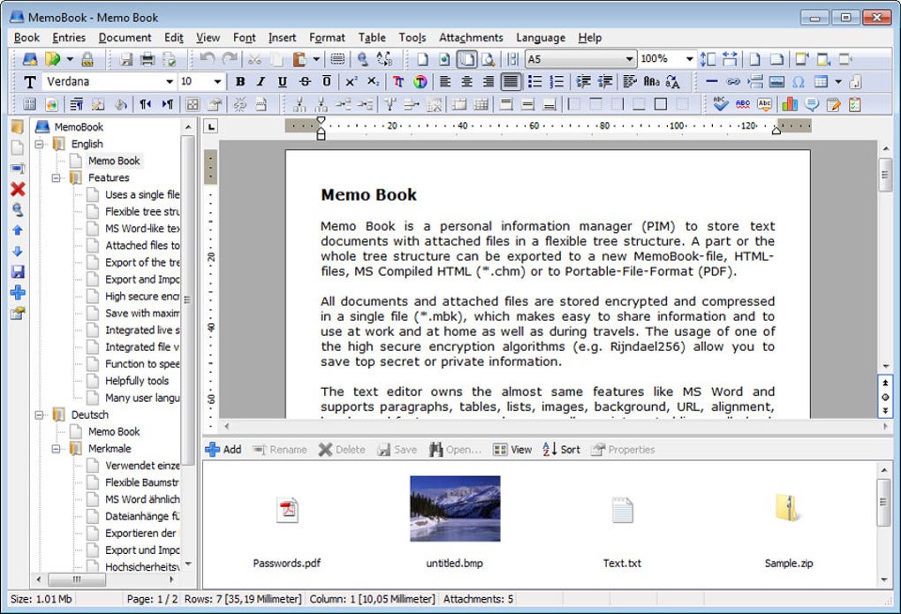Image resolution: width=901 pixels, height=614 pixels.
Task: Toggle justified text alignment
Action: tap(510, 82)
